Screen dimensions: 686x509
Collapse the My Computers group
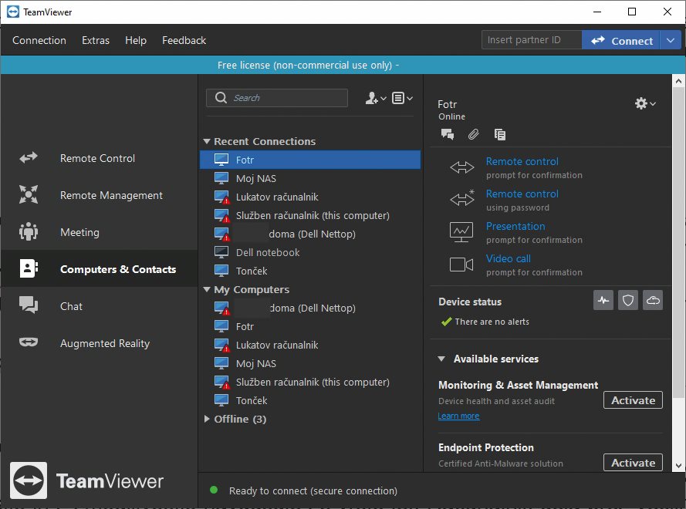pyautogui.click(x=207, y=289)
